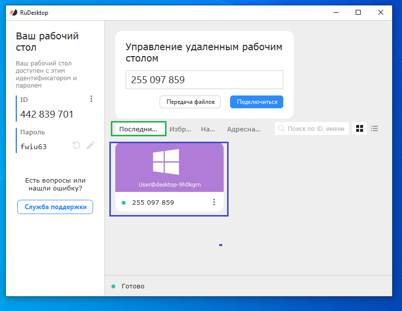Close the RuDesktop window
The height and width of the screenshot is (311, 402).
click(x=381, y=13)
